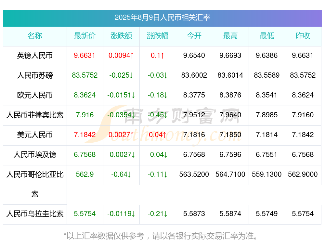Click low value 9.6386
This screenshot has height=246, width=325.
[267, 56]
